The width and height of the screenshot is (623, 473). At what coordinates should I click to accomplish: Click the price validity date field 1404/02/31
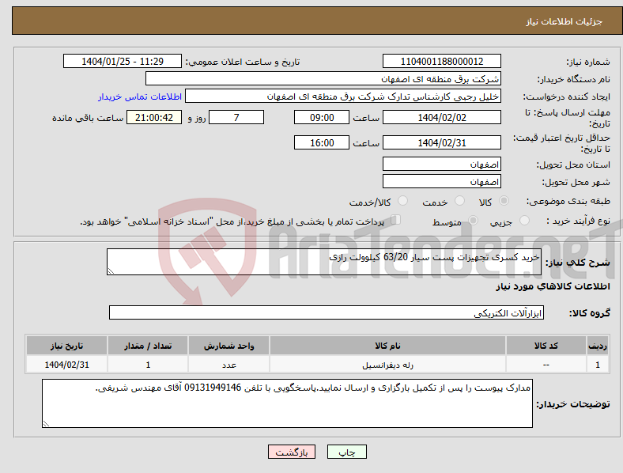coord(441,142)
